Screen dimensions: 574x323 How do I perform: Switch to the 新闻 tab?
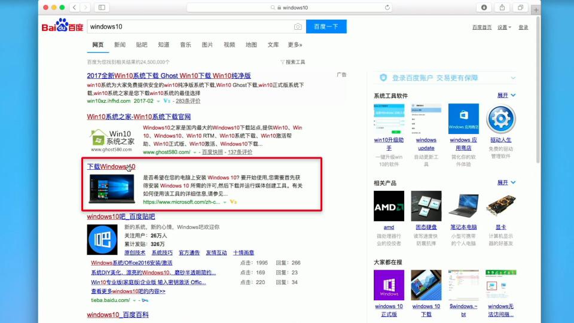pos(120,45)
